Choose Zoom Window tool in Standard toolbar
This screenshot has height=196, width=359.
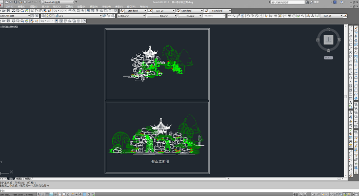pyautogui.click(x=78, y=11)
